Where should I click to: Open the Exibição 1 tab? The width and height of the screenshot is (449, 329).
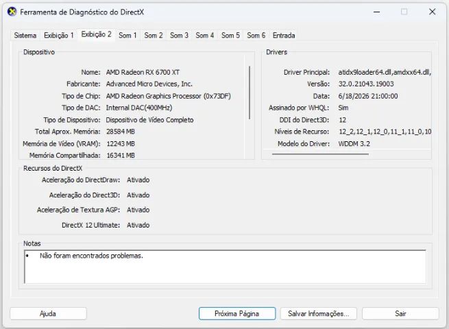click(x=59, y=36)
